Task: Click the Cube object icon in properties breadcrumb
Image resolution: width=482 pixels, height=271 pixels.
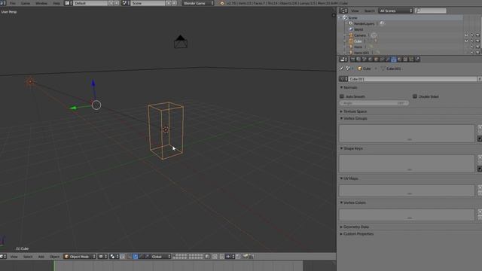Action: coord(360,69)
